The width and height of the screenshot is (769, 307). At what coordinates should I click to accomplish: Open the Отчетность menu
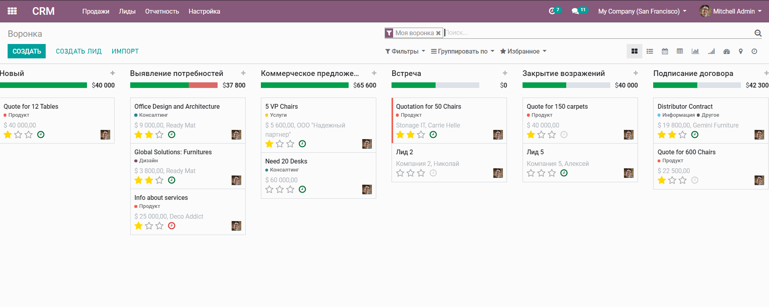pyautogui.click(x=162, y=11)
